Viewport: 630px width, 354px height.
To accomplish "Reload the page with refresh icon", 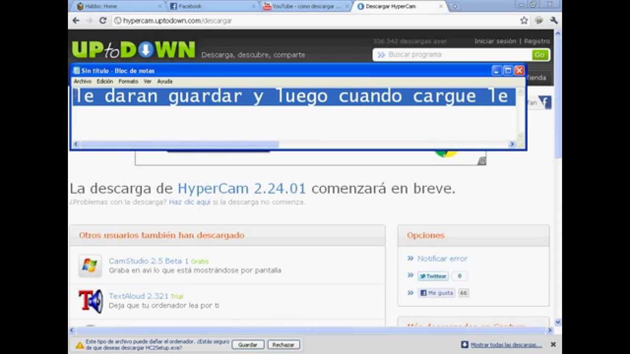I will pyautogui.click(x=103, y=21).
